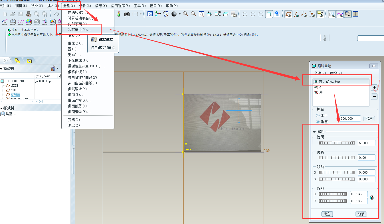The width and height of the screenshot is (384, 224).
Task: Open the 造型(Y) menu
Action: 69,6
